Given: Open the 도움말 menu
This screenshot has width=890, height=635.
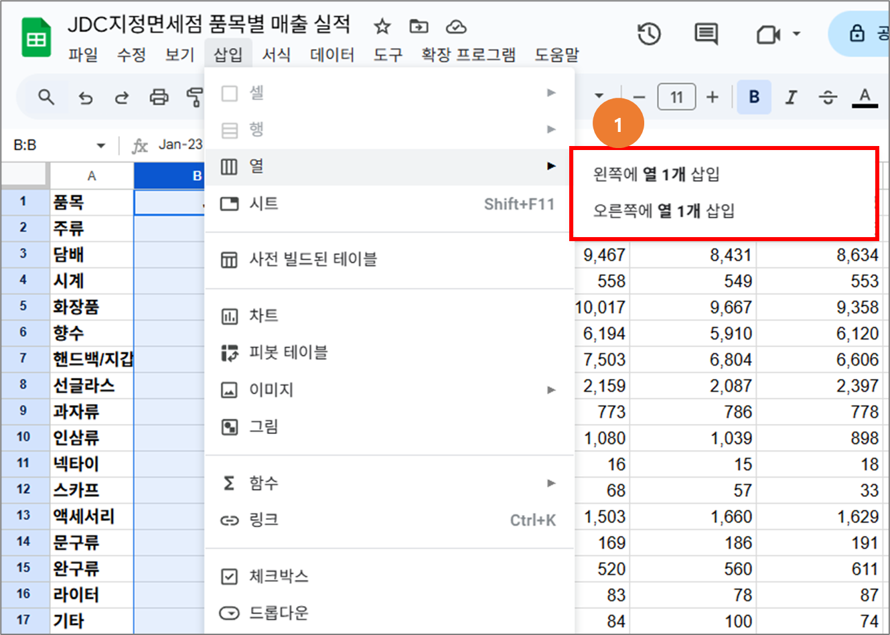Looking at the screenshot, I should (557, 55).
